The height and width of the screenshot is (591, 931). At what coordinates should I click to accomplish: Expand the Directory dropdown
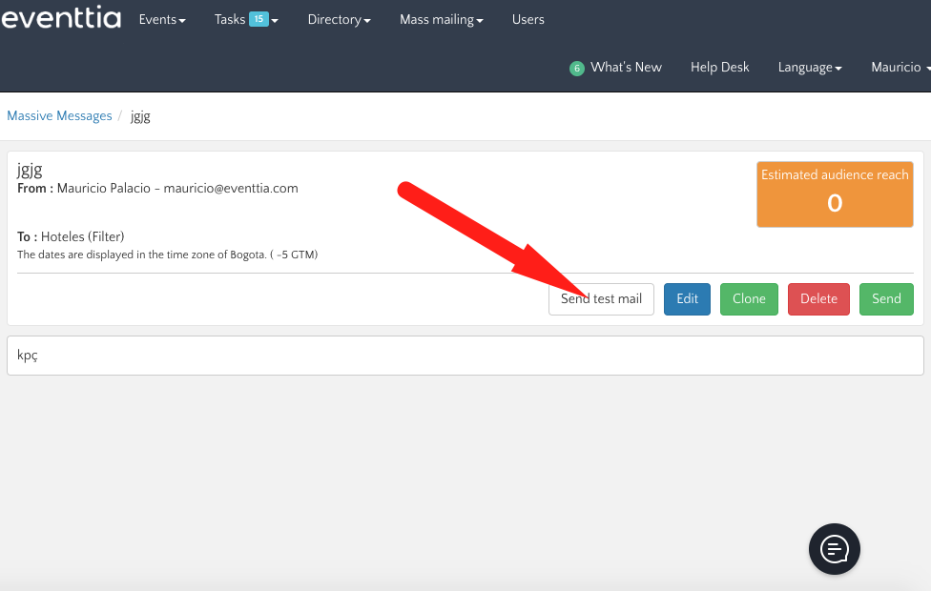coord(339,20)
